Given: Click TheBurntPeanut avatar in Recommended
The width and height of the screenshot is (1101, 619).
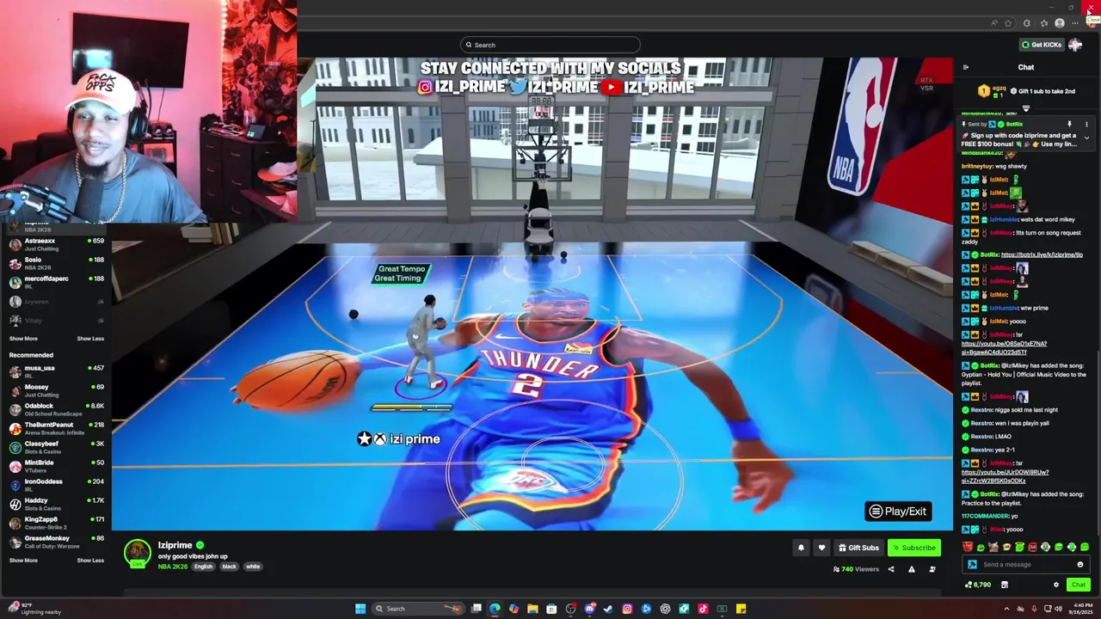Looking at the screenshot, I should point(15,428).
